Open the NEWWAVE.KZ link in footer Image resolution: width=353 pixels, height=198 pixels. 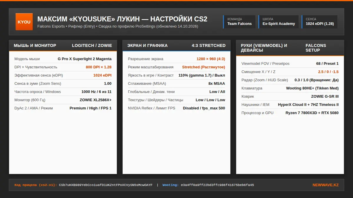pos(326,185)
